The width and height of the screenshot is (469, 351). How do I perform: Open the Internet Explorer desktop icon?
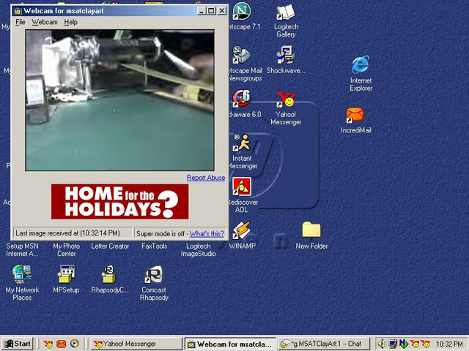pyautogui.click(x=361, y=64)
